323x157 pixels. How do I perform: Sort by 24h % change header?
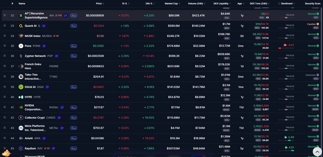[150, 3]
